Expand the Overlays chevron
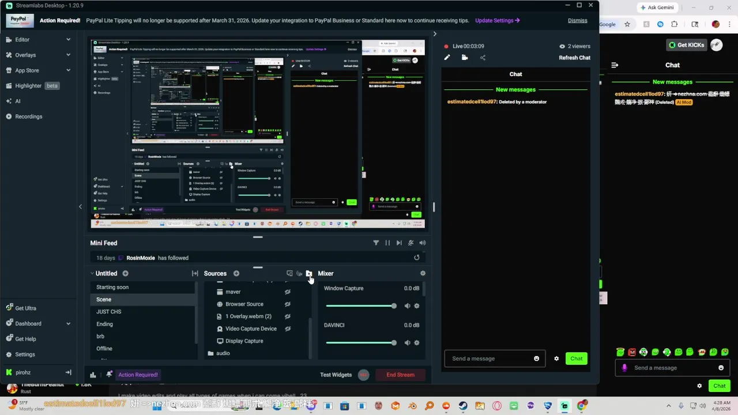Image resolution: width=738 pixels, height=415 pixels. [68, 55]
